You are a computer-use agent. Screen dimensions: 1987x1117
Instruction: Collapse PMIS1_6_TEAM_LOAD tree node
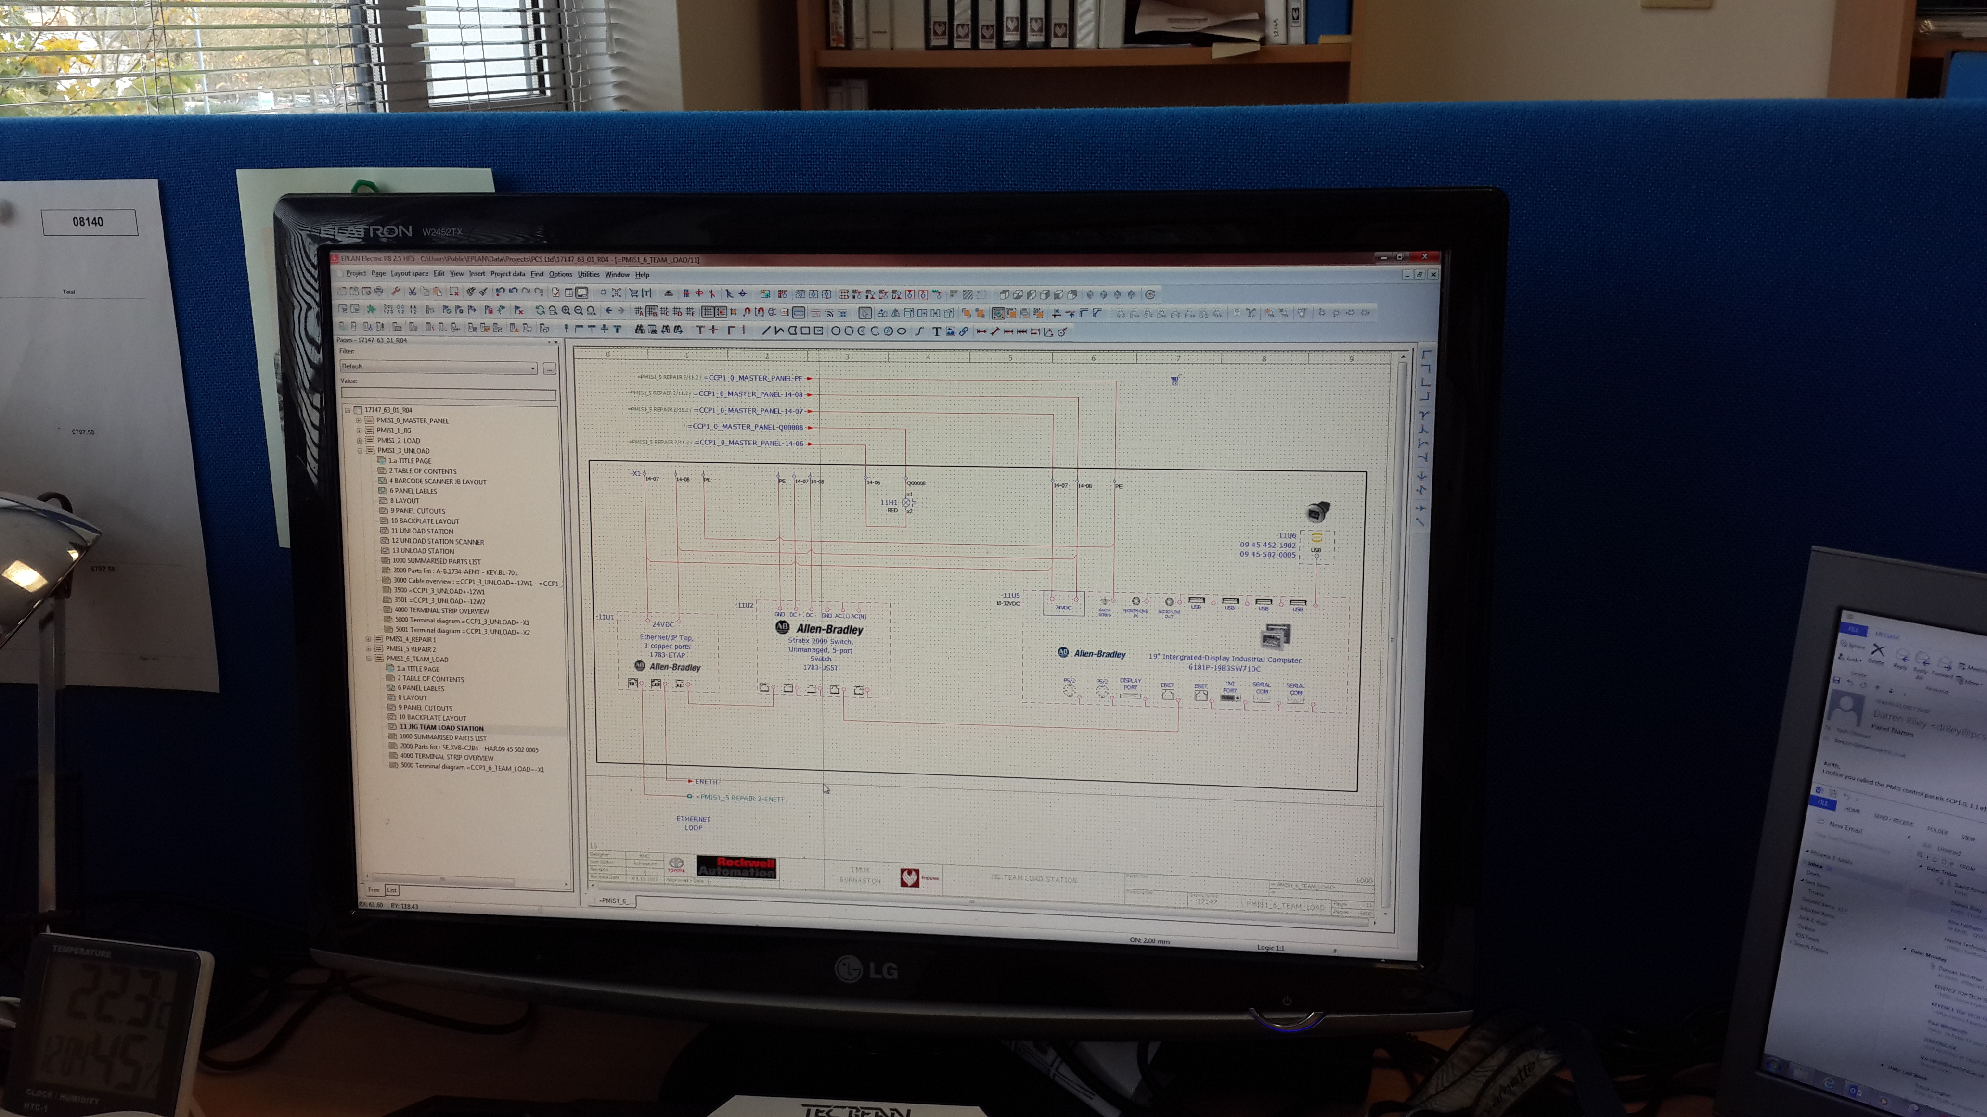click(369, 659)
